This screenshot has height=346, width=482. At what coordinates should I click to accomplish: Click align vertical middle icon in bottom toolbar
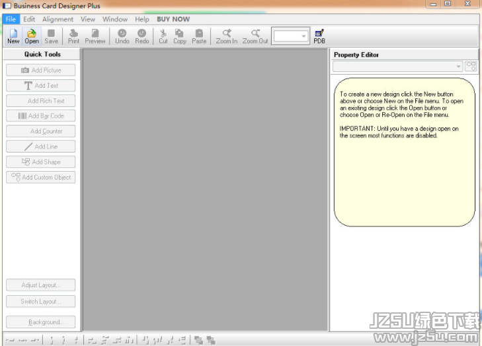coord(63,340)
